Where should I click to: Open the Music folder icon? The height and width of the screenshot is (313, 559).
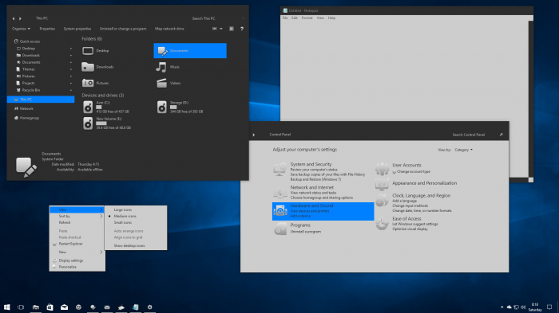tap(161, 67)
